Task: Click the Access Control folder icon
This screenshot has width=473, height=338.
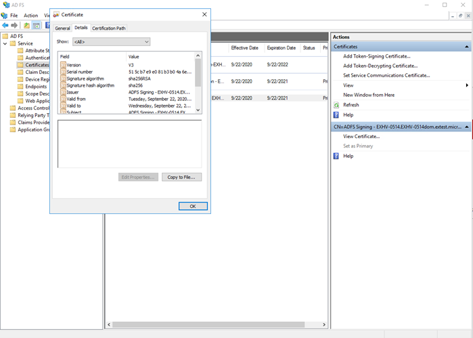Action: tap(13, 108)
